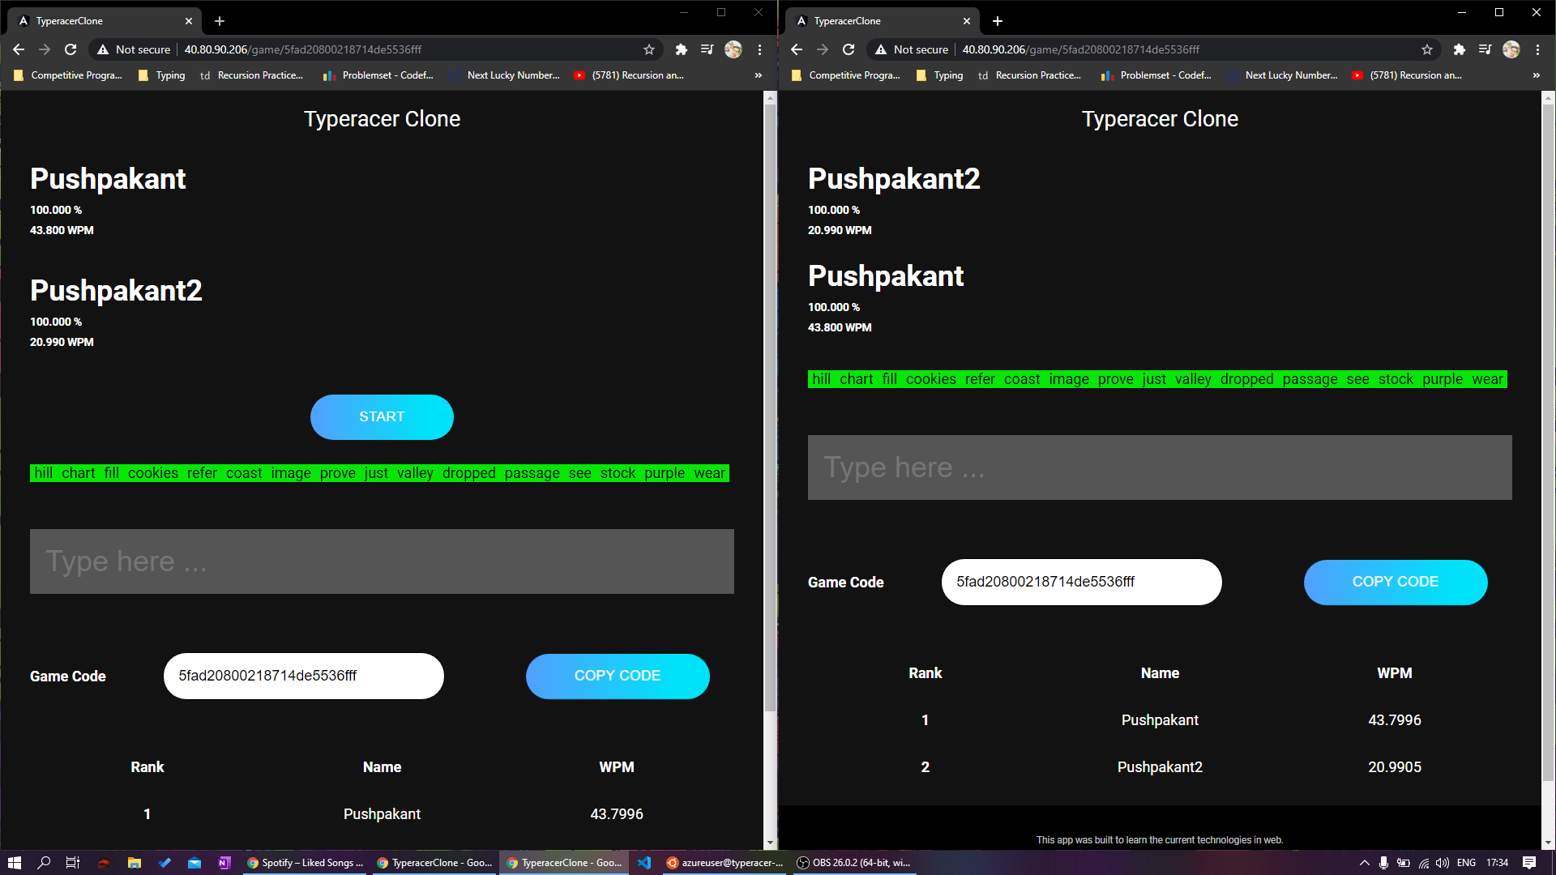Open Chrome's three-dot menu
This screenshot has height=875, width=1556.
(760, 49)
